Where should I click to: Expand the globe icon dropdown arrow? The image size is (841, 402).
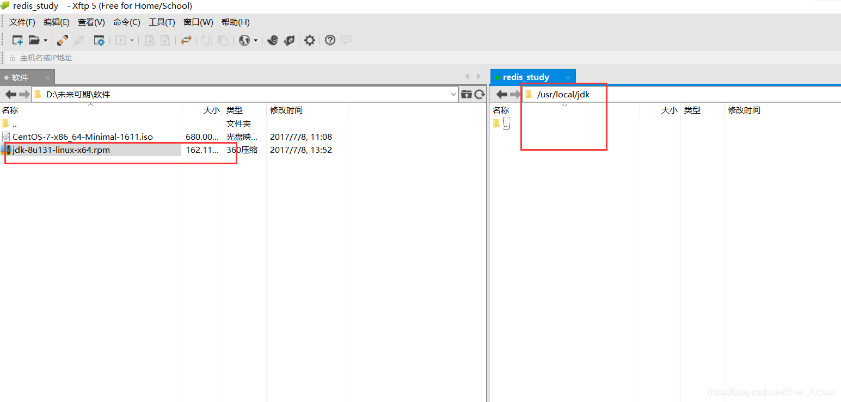(x=255, y=41)
